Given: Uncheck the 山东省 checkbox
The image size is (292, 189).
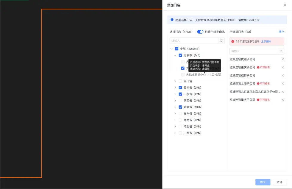Looking at the screenshot, I should tap(180, 94).
